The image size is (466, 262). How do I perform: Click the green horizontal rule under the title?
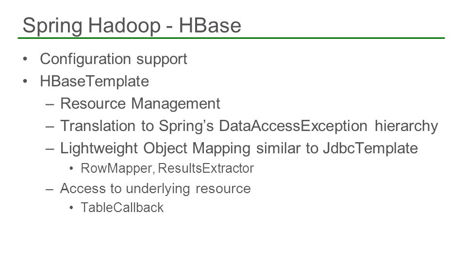(231, 38)
